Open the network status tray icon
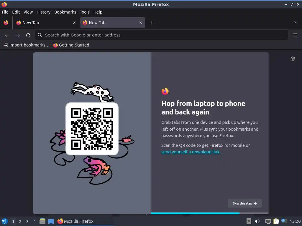 point(268,221)
